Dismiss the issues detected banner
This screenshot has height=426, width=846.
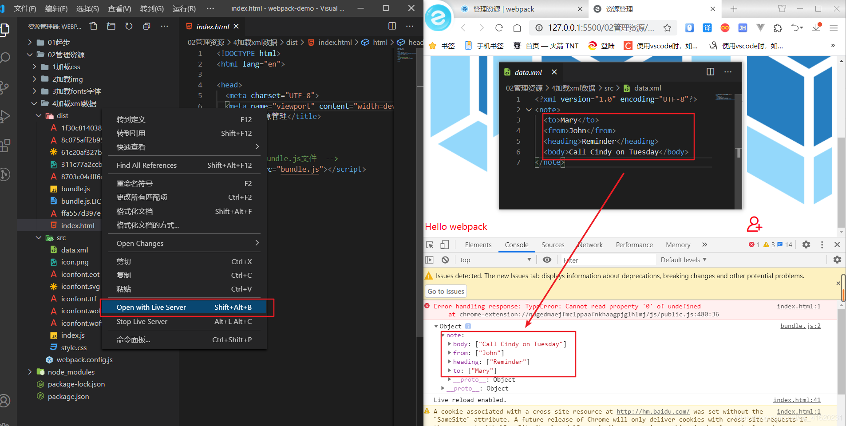838,283
